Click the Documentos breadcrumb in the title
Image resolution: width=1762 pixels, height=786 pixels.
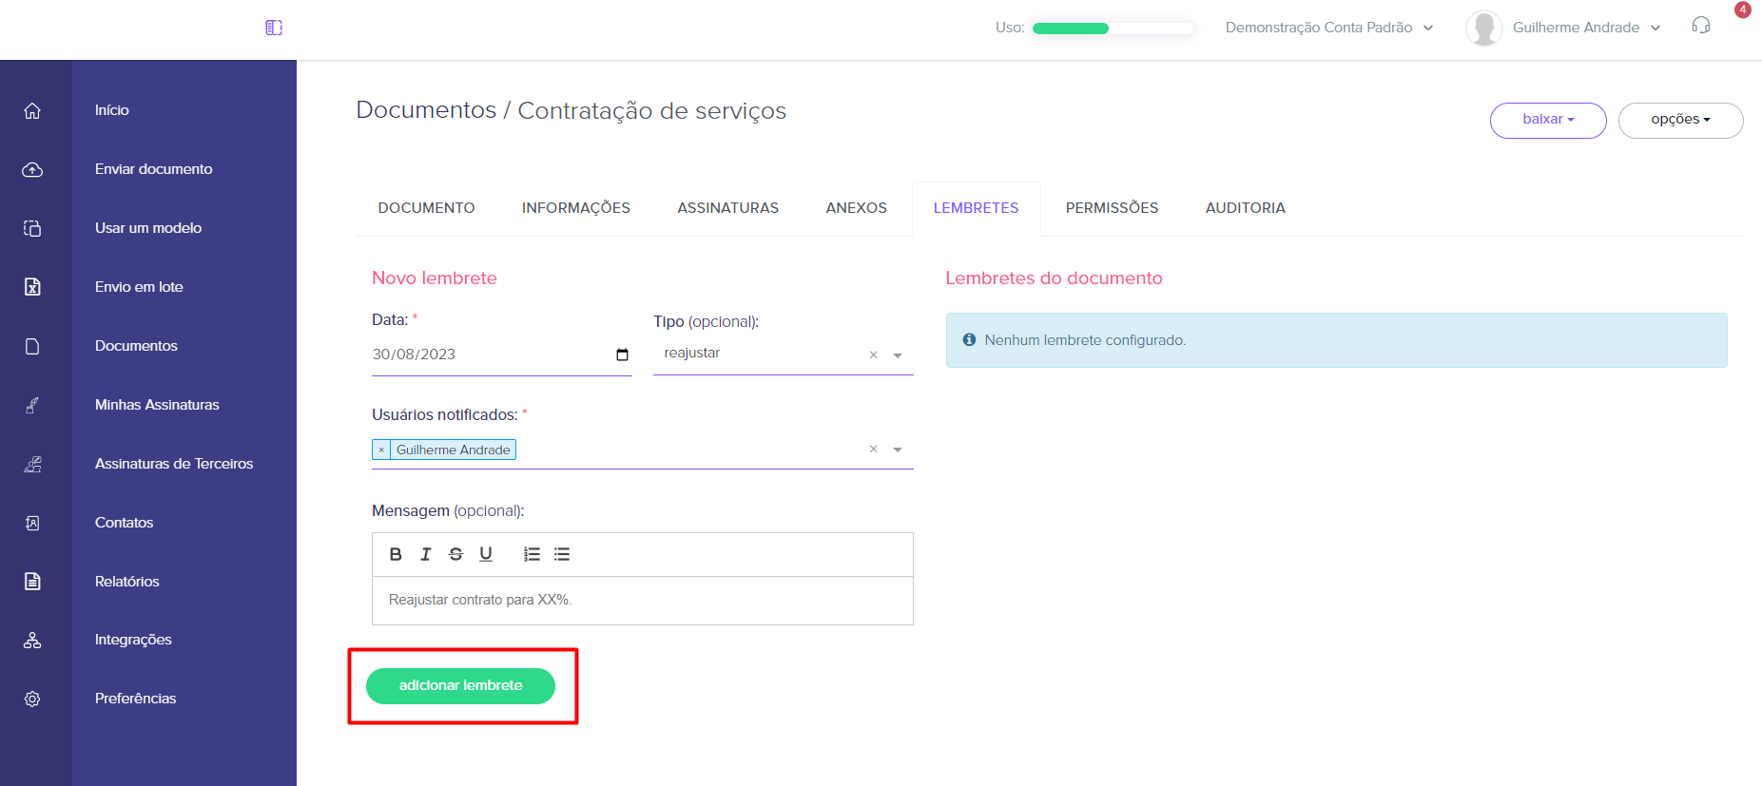[x=426, y=110]
